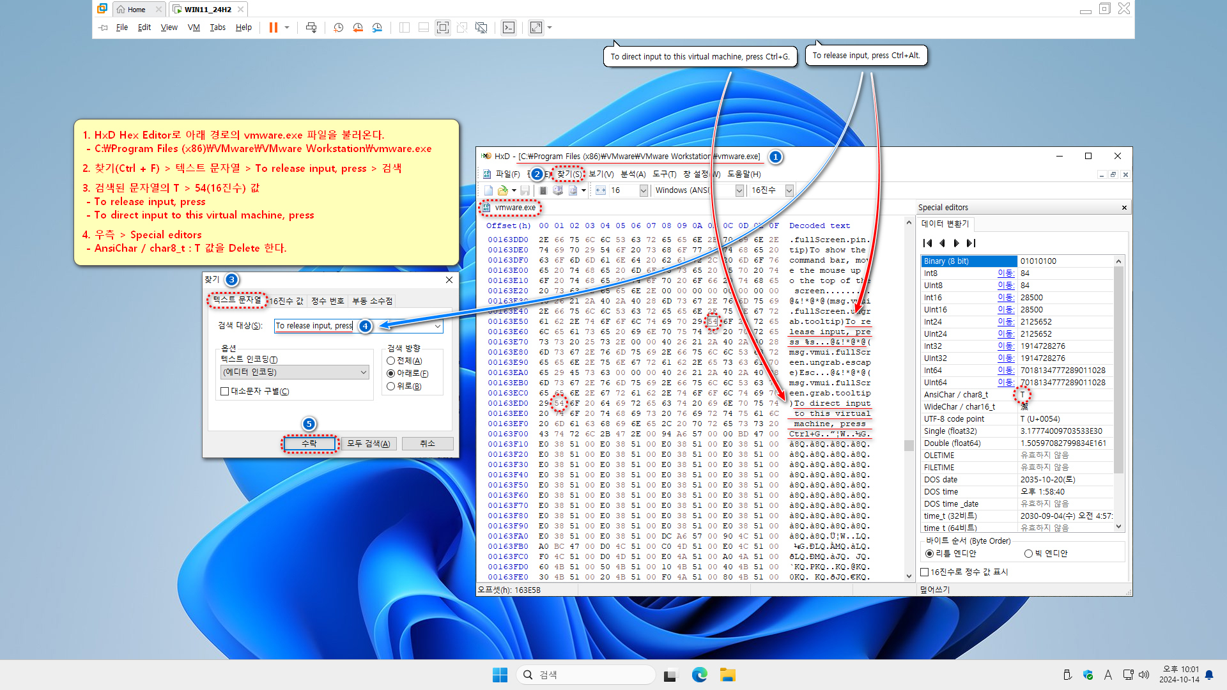1227x690 pixels.
Task: Click the 수락 button in Find dialog
Action: pyautogui.click(x=309, y=443)
